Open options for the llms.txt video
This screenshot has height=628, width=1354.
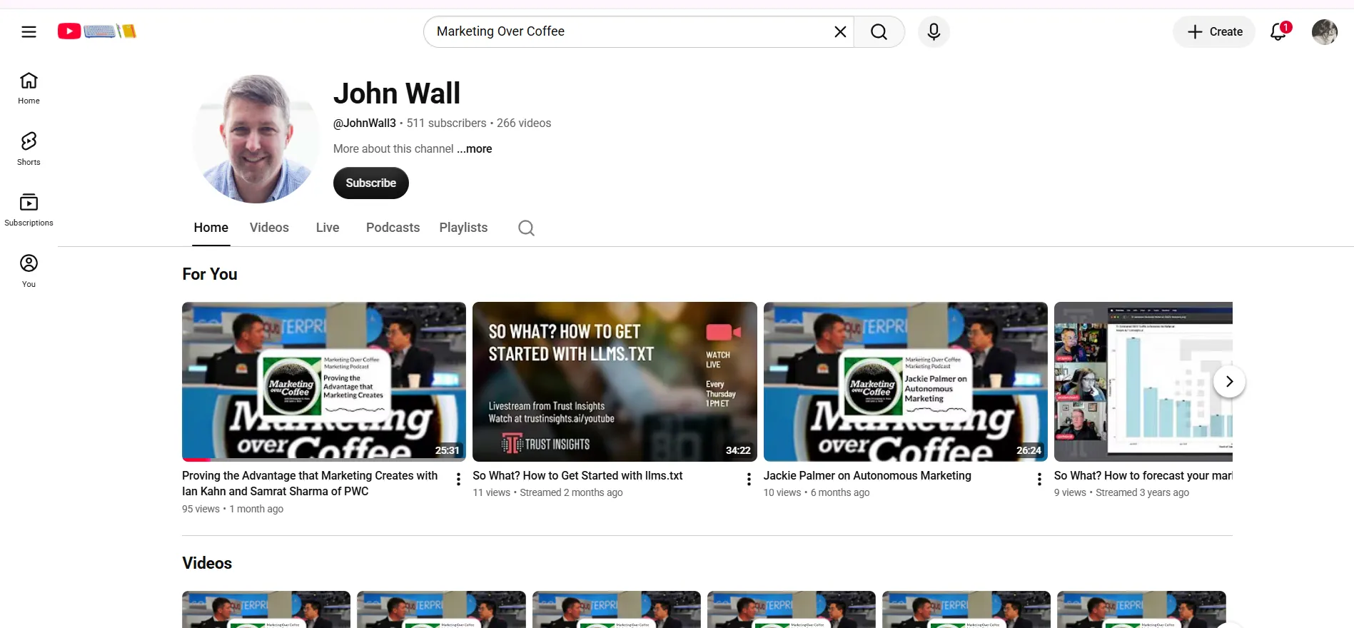[749, 480]
